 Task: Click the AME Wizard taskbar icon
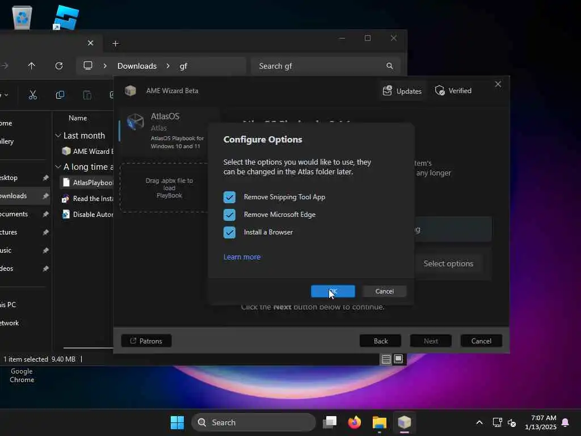pos(404,422)
